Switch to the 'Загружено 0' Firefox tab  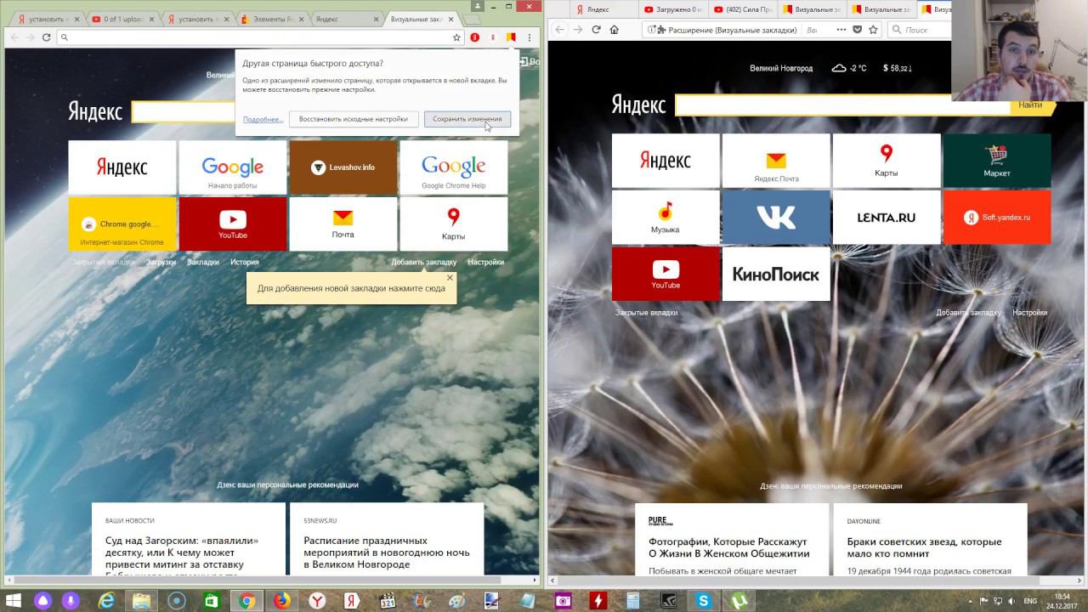point(672,9)
